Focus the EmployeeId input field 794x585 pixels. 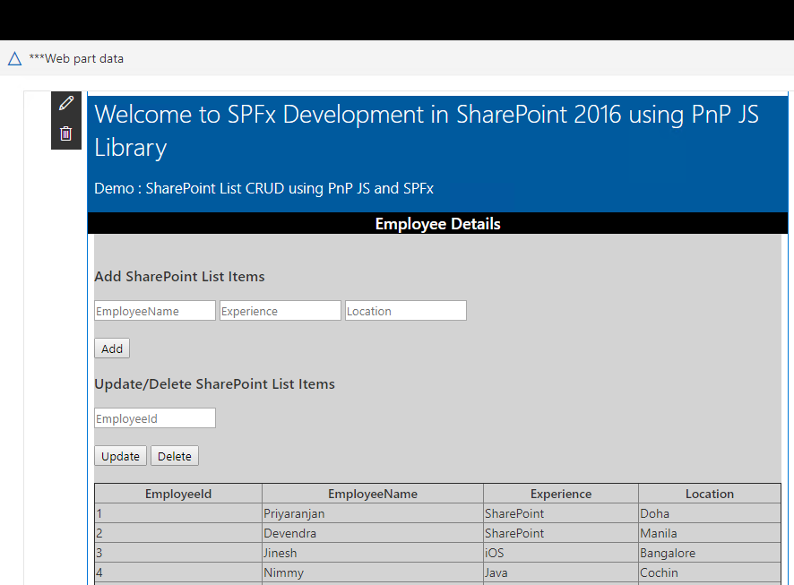(155, 418)
